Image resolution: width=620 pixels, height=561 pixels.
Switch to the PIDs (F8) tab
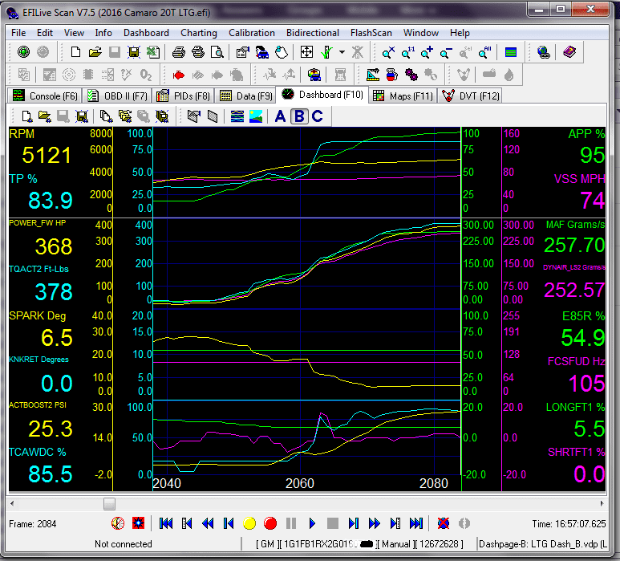183,96
